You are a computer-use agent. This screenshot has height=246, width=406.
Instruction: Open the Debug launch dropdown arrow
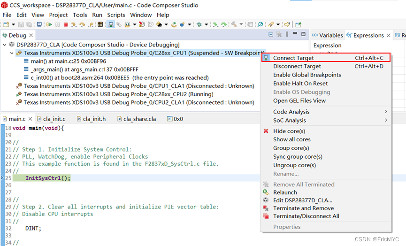point(207,24)
